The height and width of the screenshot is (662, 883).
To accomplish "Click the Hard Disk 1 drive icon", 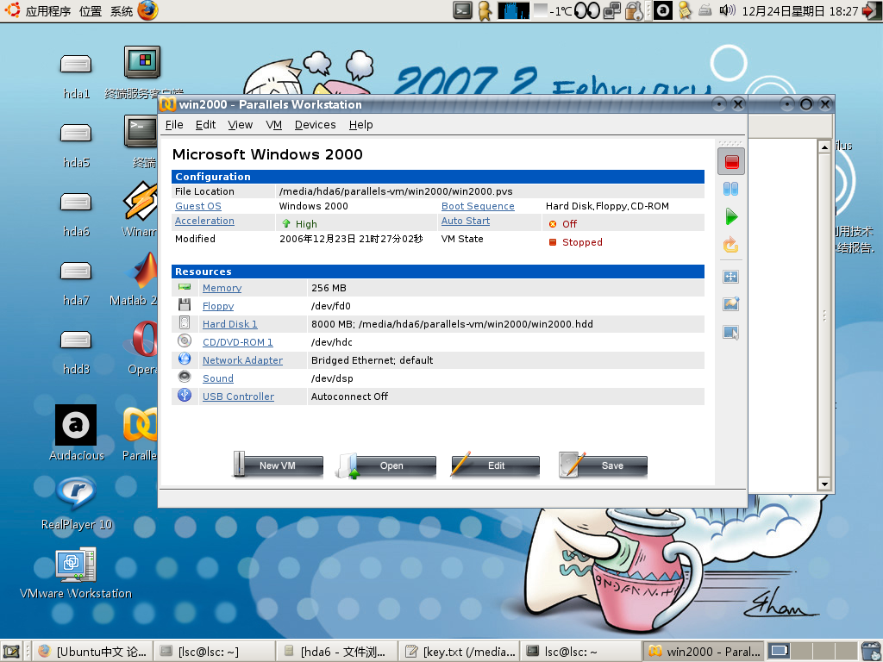I will coord(185,323).
